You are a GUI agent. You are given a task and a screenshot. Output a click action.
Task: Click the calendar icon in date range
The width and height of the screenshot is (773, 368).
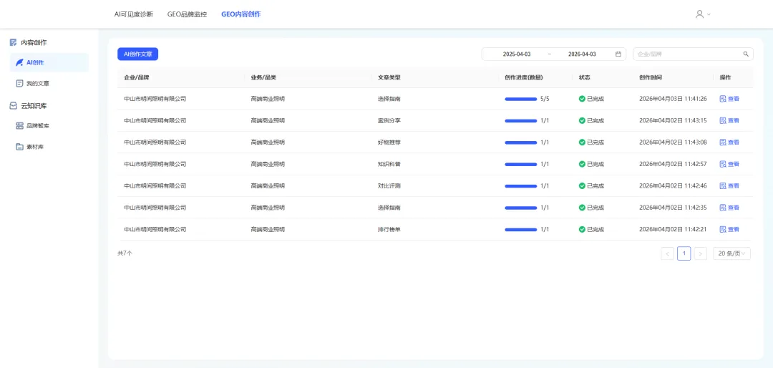click(x=618, y=54)
